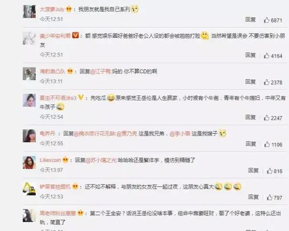Viewport: 289px width, 231px height.
Task: Like the comment showing 1106 likes
Action: [x=267, y=144]
